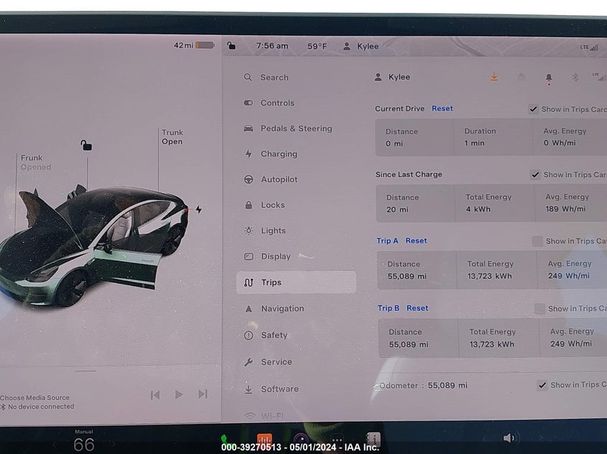Tap the charge port lightning bolt icon
The width and height of the screenshot is (607, 454).
(199, 209)
